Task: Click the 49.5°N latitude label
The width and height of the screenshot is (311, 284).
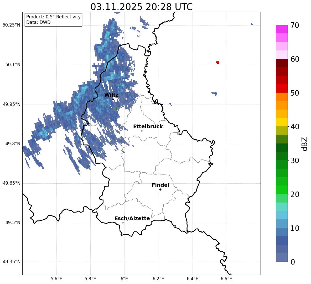Action: [x=13, y=223]
